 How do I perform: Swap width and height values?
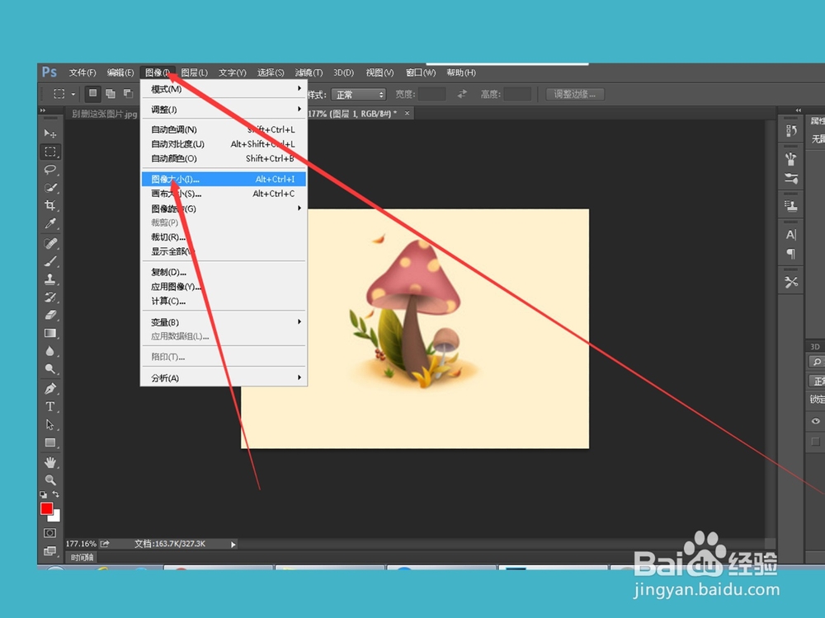pyautogui.click(x=462, y=94)
